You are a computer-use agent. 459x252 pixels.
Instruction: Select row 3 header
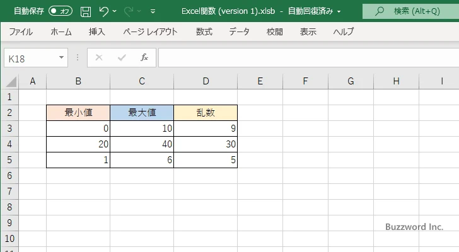click(9, 129)
